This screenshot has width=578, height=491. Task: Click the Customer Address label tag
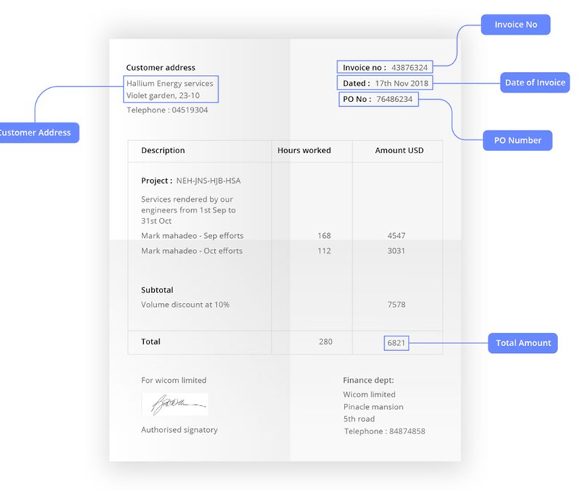pos(36,132)
